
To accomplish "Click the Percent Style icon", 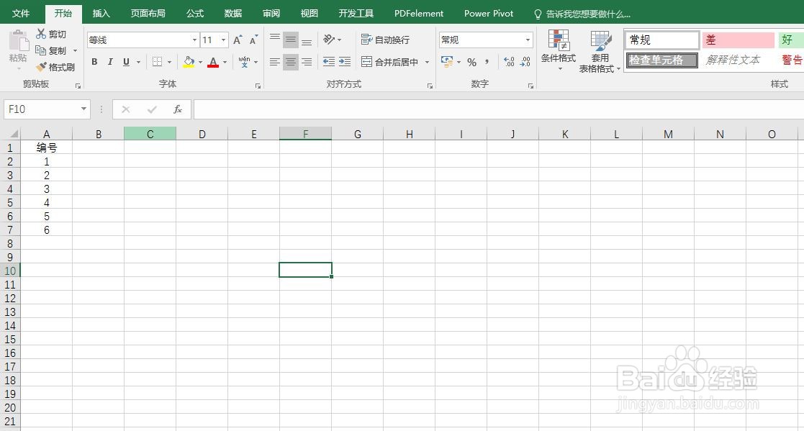I will (x=471, y=63).
